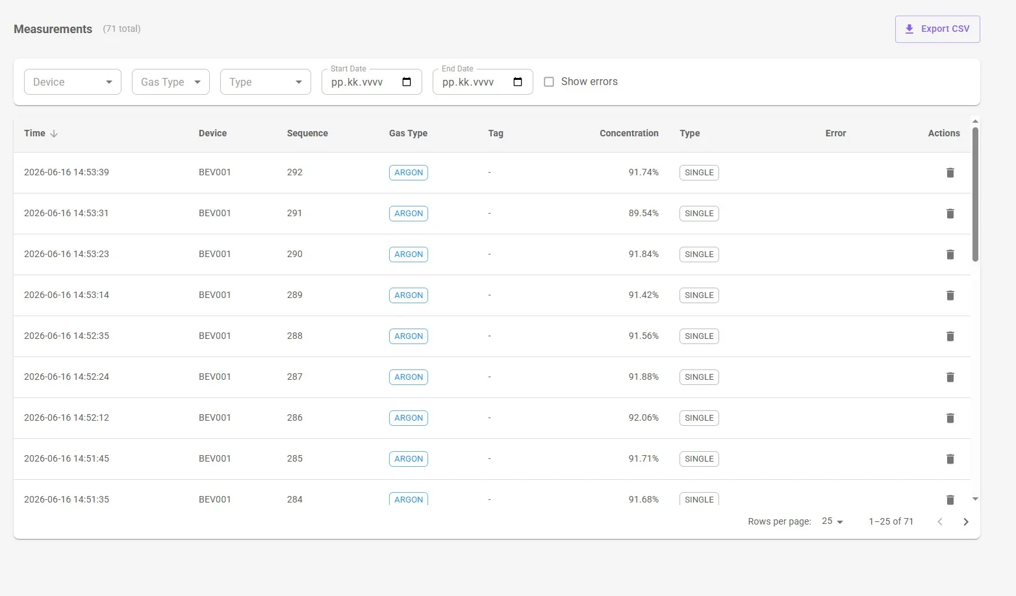Click ARGON chip in row 289
1016x596 pixels.
point(409,295)
